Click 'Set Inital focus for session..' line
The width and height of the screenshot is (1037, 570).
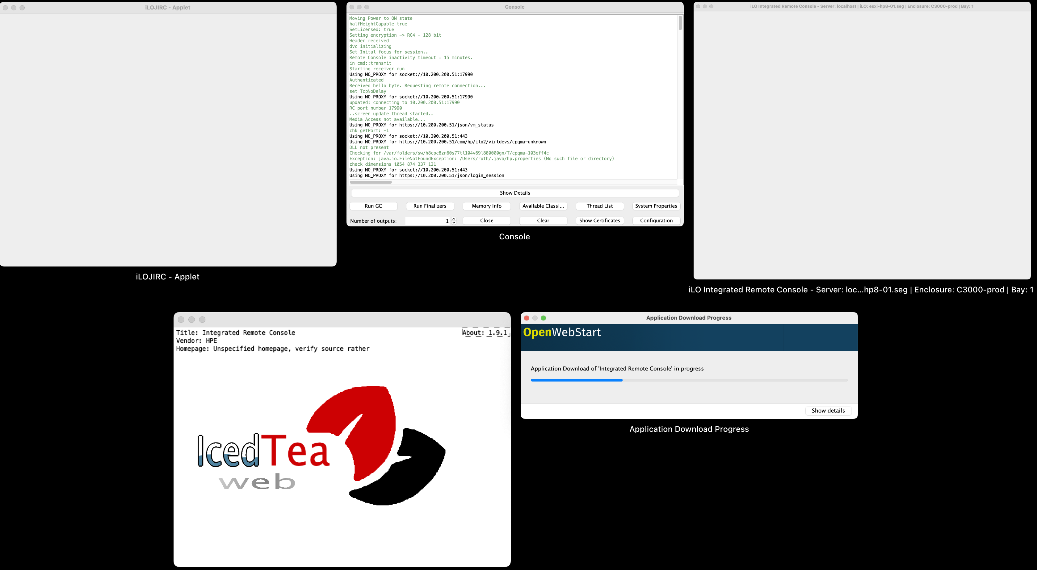coord(388,52)
